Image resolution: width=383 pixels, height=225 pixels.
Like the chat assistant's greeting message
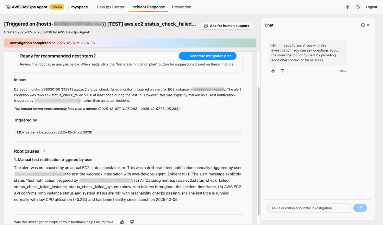tap(273, 71)
